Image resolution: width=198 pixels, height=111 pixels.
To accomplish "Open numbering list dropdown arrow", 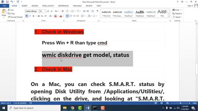I will tap(75, 11).
